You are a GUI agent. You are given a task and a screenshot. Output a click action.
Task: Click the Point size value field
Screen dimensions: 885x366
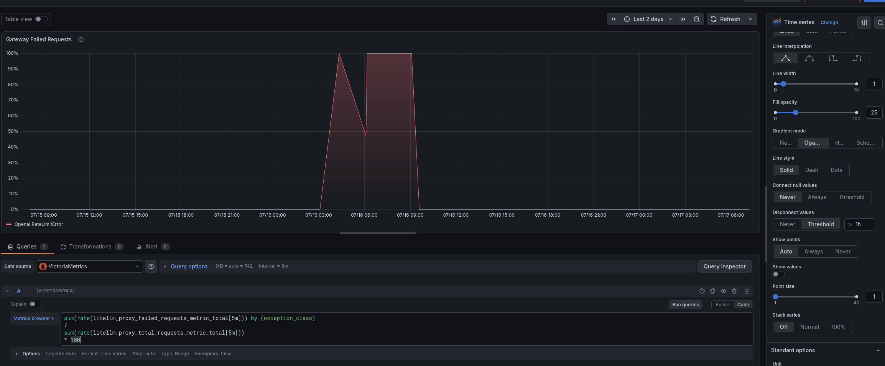(x=874, y=297)
